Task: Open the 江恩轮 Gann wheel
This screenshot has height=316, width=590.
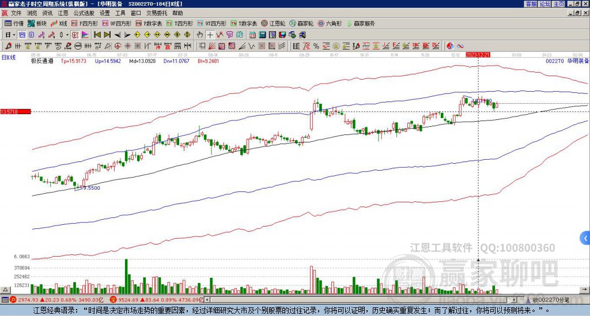Action: (x=274, y=23)
